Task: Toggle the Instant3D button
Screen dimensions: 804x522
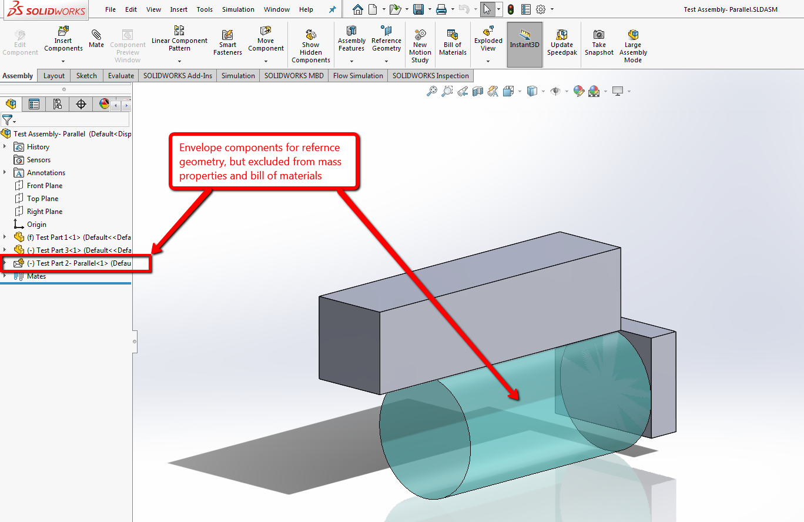Action: coord(525,44)
